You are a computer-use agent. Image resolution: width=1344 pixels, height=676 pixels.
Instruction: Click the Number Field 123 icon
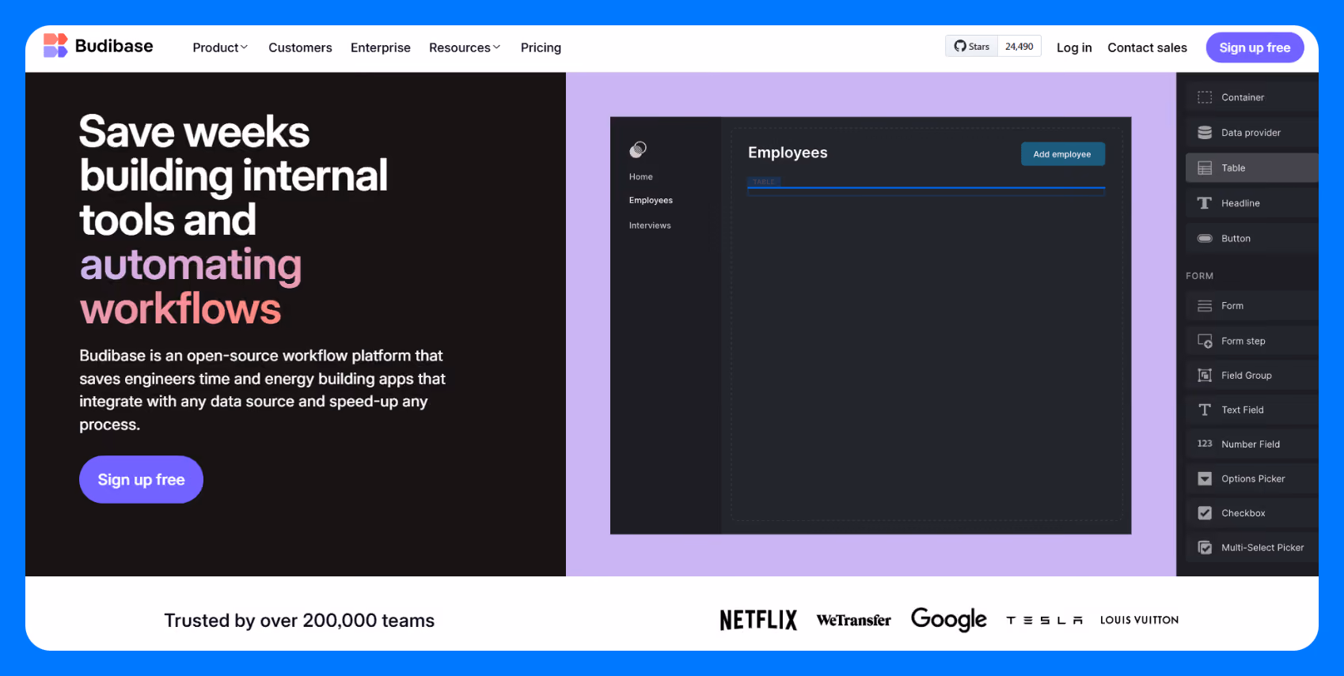tap(1205, 444)
